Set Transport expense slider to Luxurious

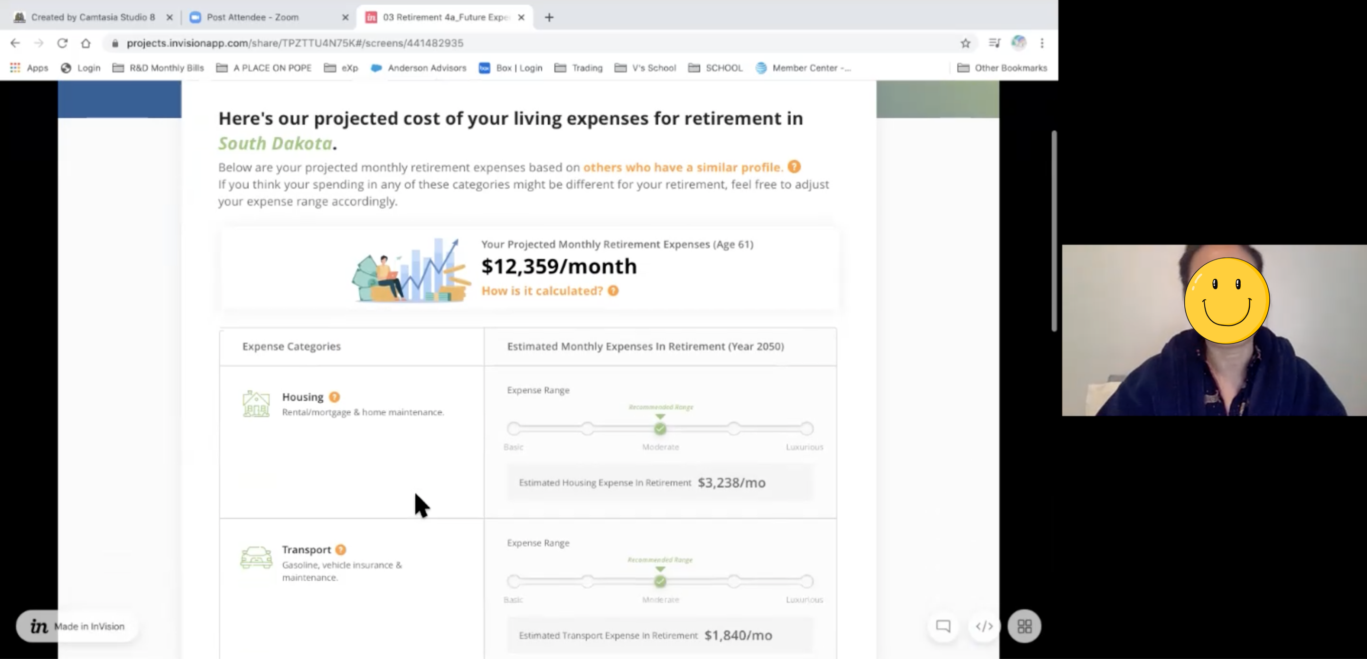coord(806,582)
